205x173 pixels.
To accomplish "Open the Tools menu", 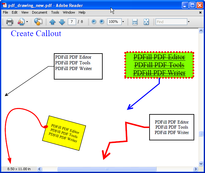I will coord(55,12).
